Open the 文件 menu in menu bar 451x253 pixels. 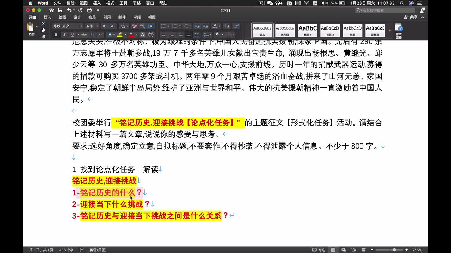point(57,3)
